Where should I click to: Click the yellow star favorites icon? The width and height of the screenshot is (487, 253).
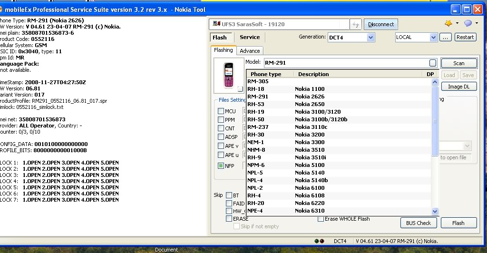(448, 23)
